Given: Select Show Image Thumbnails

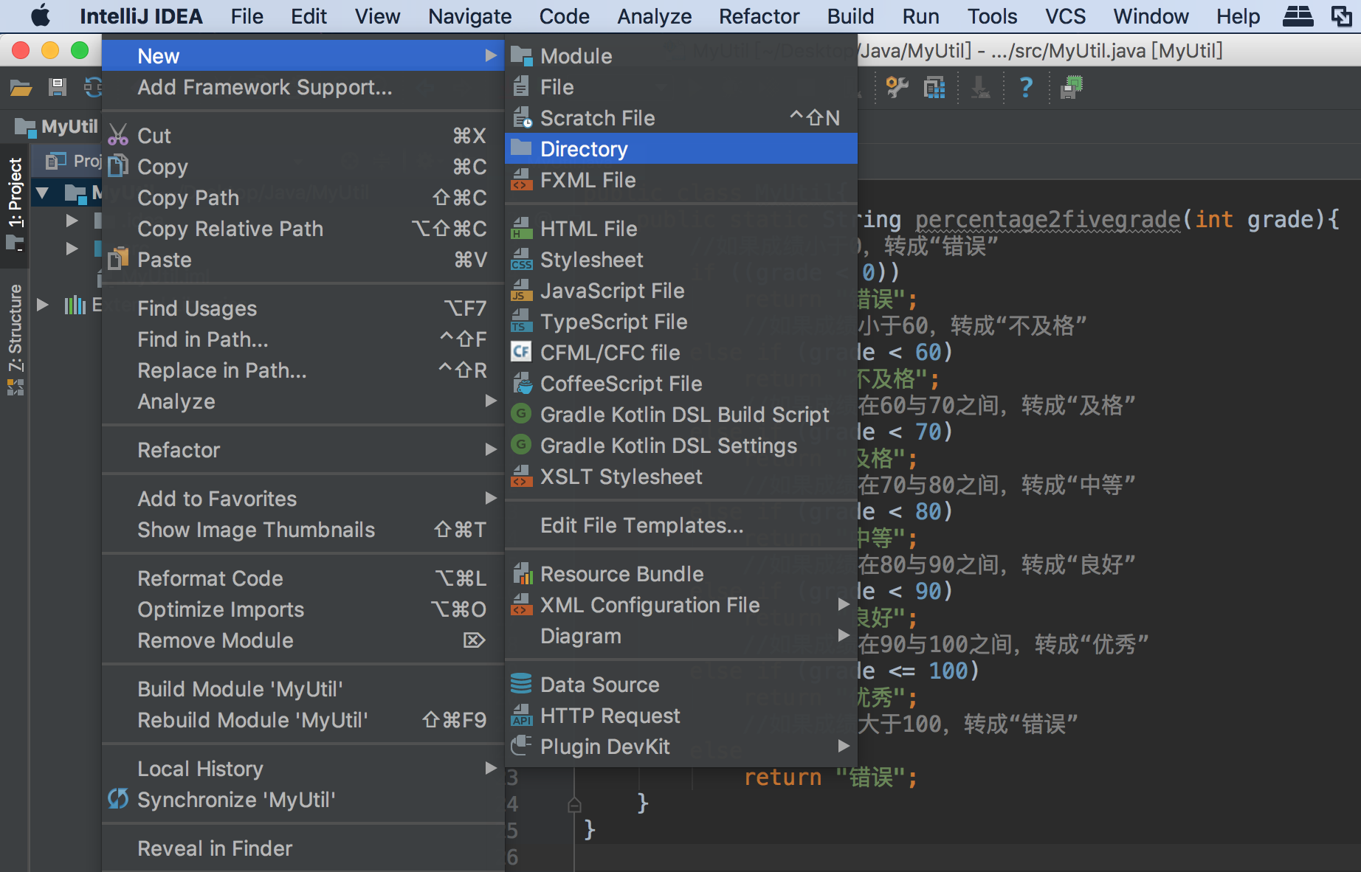Looking at the screenshot, I should (x=303, y=530).
